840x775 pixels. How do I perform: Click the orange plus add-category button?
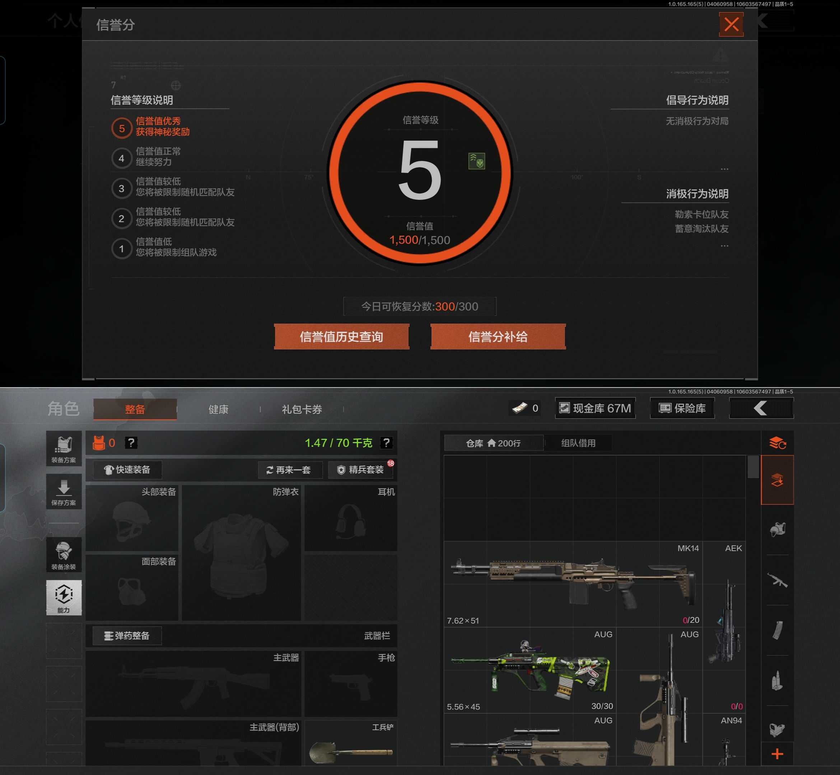coord(777,754)
